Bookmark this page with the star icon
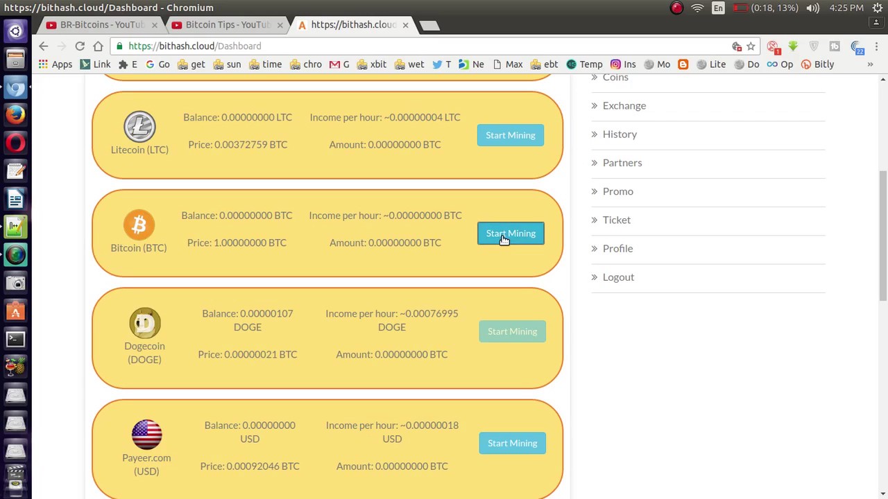888x499 pixels. 751,46
